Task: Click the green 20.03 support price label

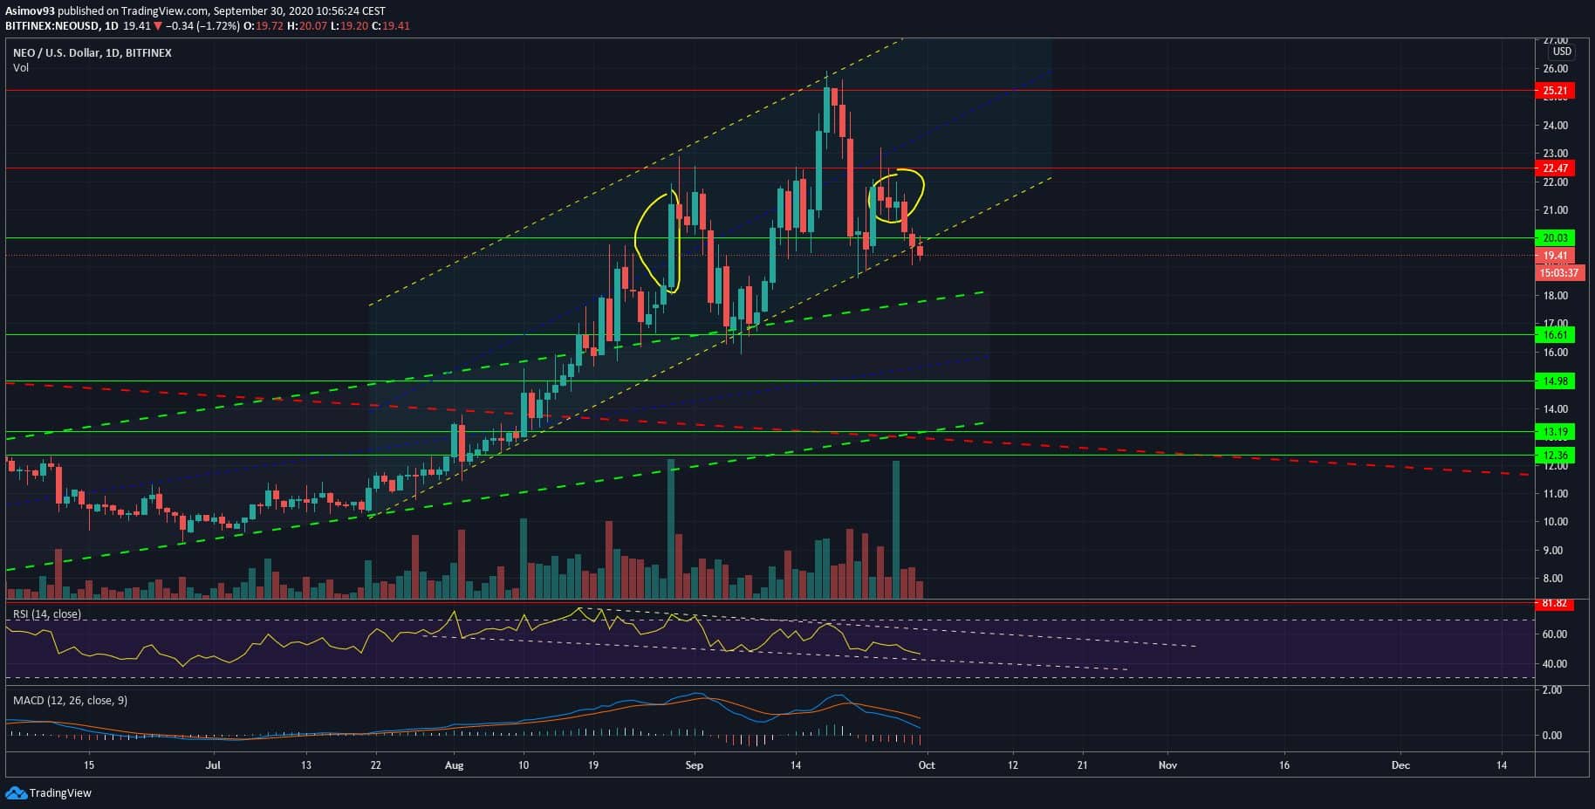Action: (x=1555, y=238)
